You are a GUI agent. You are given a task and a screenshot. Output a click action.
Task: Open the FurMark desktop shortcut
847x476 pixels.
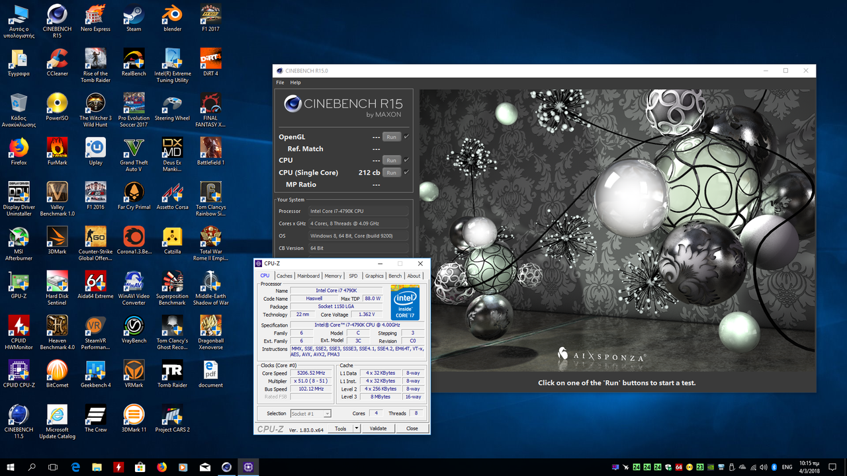point(57,151)
